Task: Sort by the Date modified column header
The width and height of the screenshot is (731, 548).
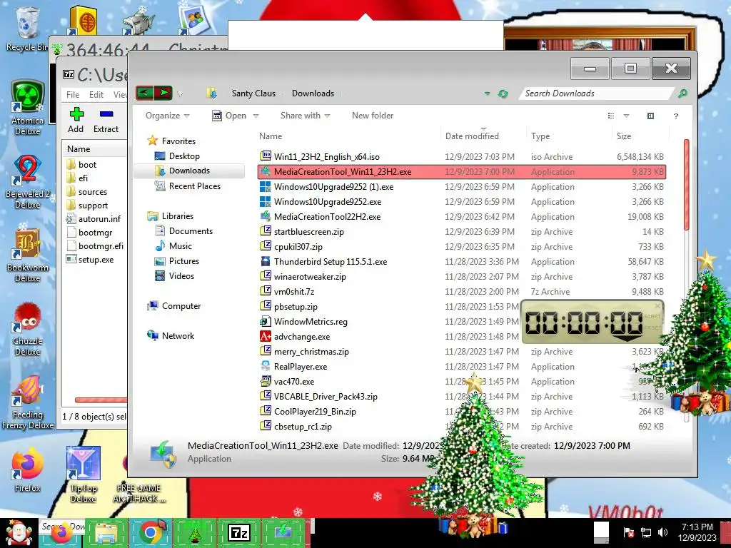Action: (472, 136)
